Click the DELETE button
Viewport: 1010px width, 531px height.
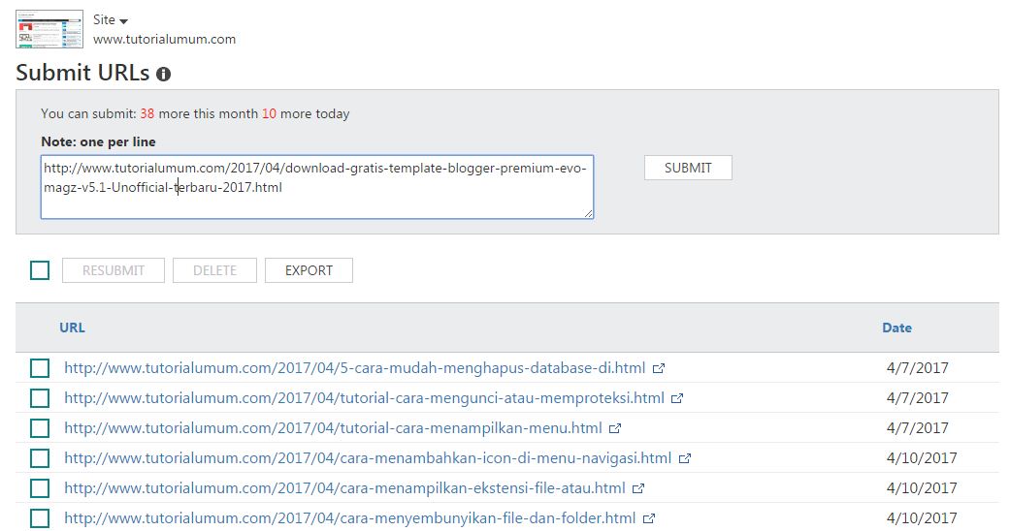(215, 270)
